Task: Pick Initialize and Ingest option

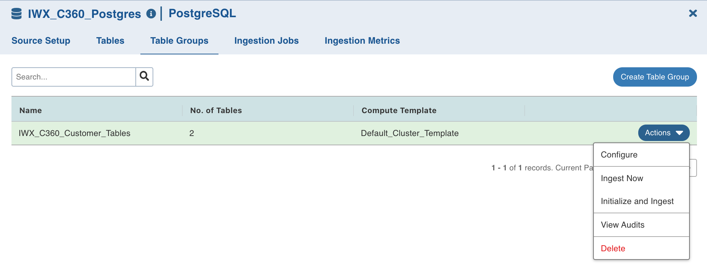Action: click(637, 201)
